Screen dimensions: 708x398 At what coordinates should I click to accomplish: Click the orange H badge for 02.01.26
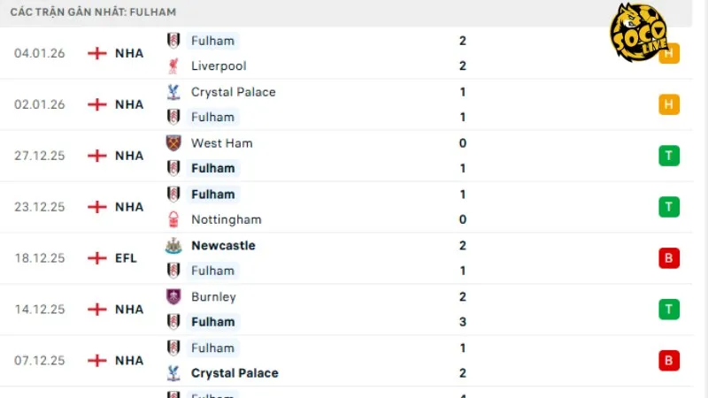click(x=669, y=104)
